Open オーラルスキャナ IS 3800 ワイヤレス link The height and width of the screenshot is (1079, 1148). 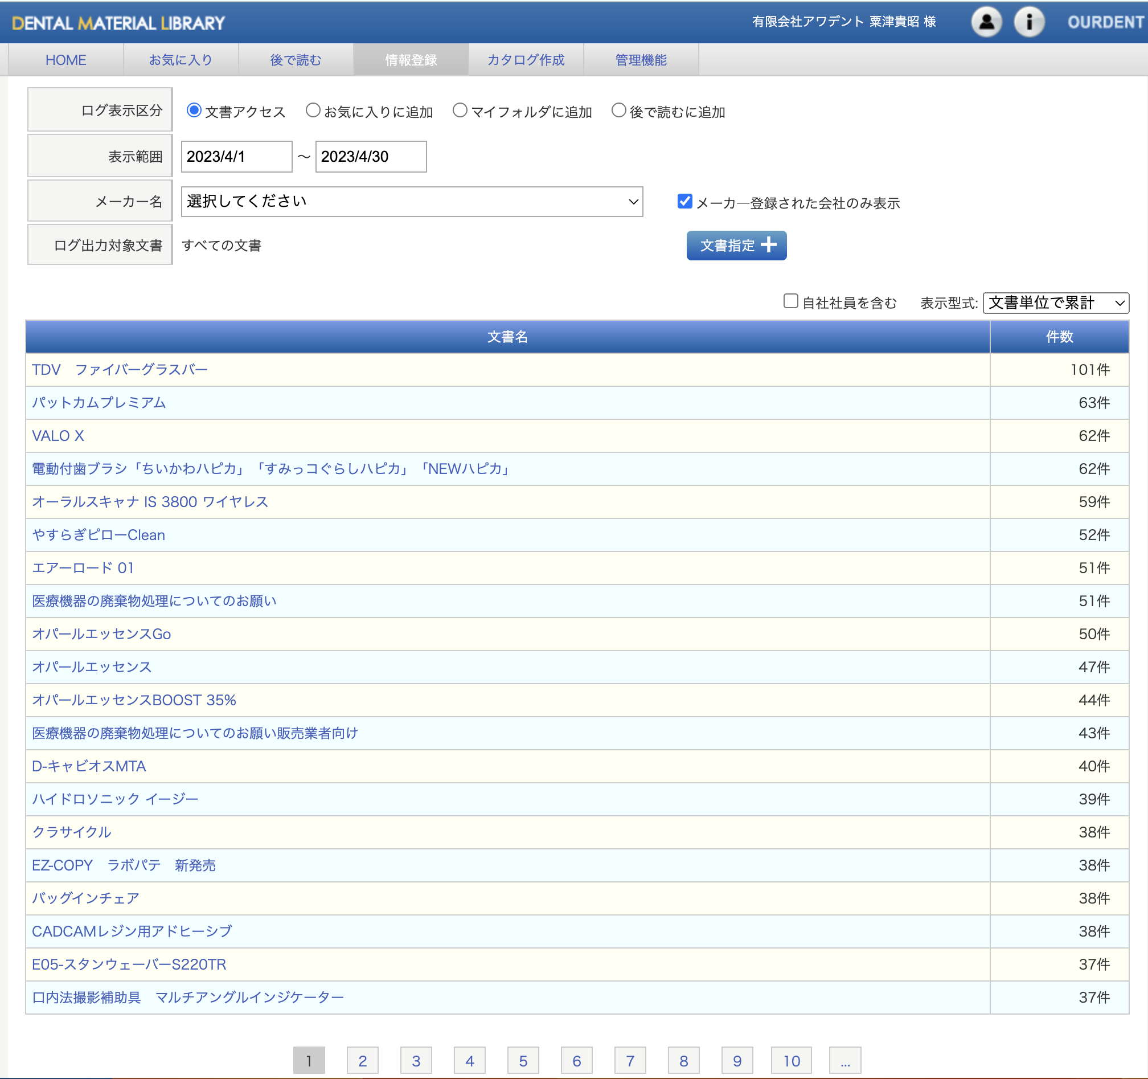[150, 501]
